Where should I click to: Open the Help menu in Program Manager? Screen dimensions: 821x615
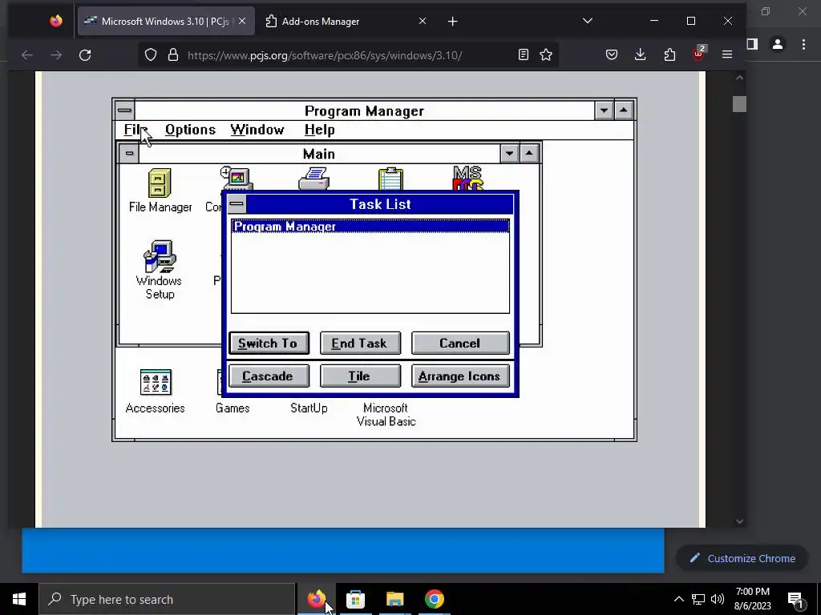[x=319, y=130]
